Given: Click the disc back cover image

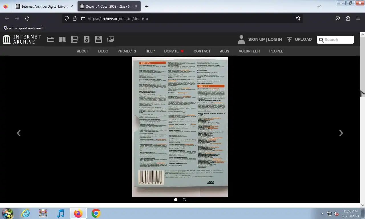Looking at the screenshot, I should 180,127.
